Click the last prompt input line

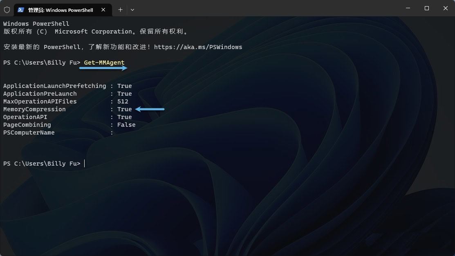point(44,164)
